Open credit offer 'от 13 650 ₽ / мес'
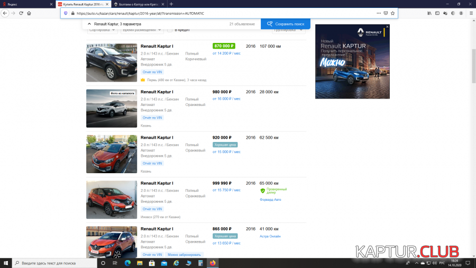This screenshot has width=476, height=268. pyautogui.click(x=226, y=243)
